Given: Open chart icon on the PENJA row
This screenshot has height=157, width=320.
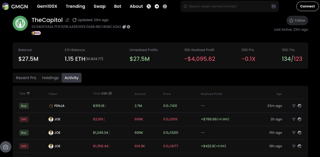Looking at the screenshot, I should [x=299, y=106].
